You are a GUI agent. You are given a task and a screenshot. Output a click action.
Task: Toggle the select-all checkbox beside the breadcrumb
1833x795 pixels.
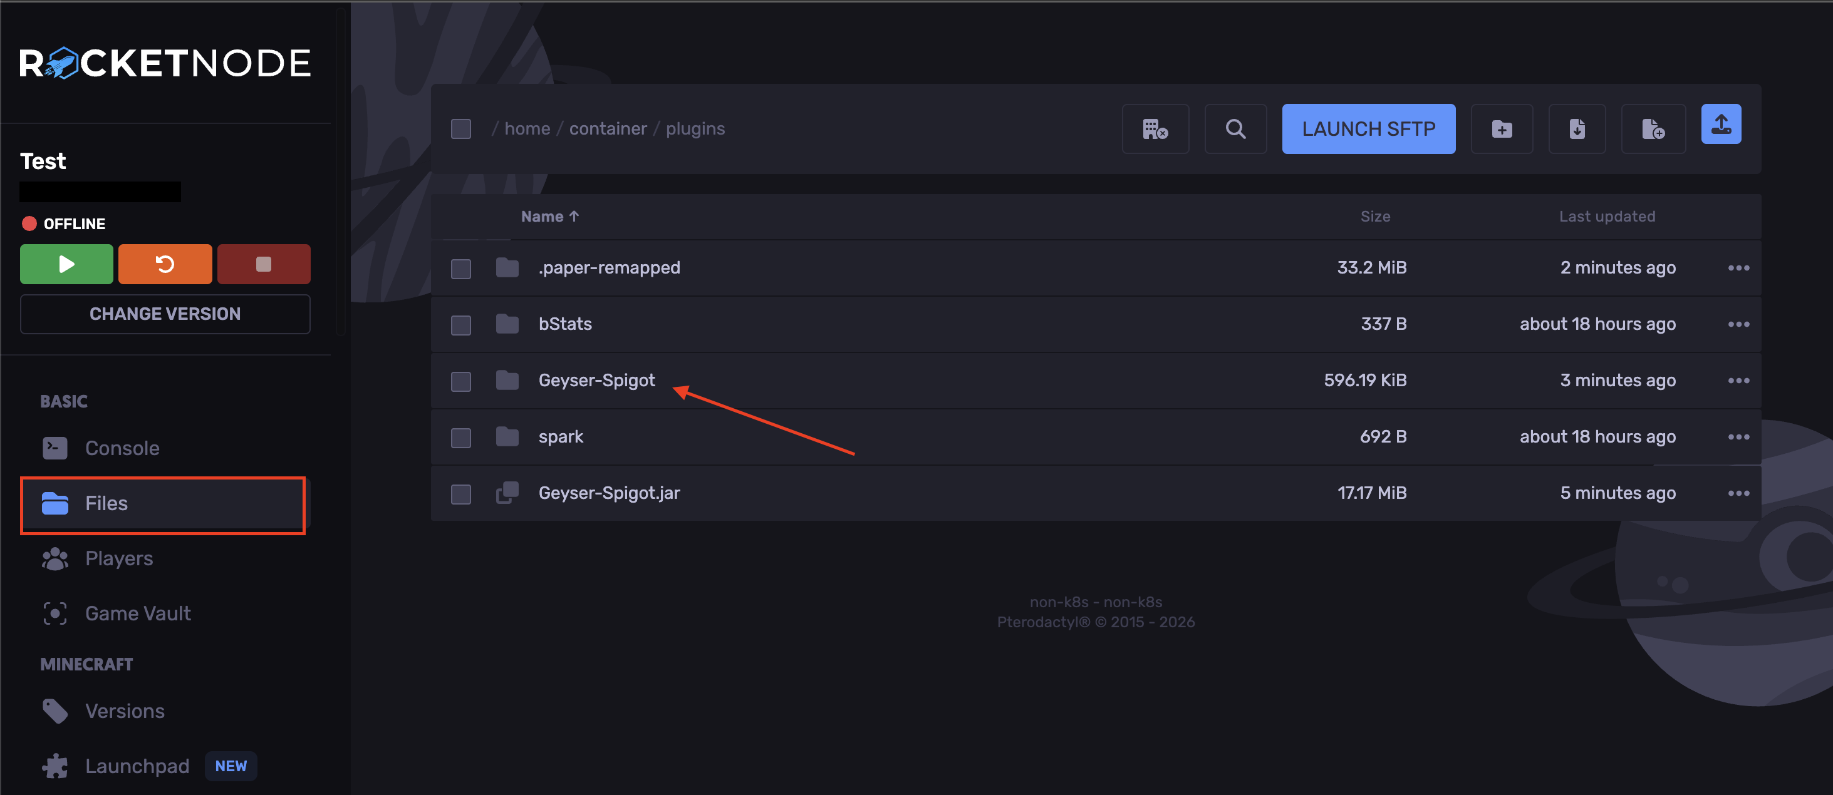pos(461,129)
